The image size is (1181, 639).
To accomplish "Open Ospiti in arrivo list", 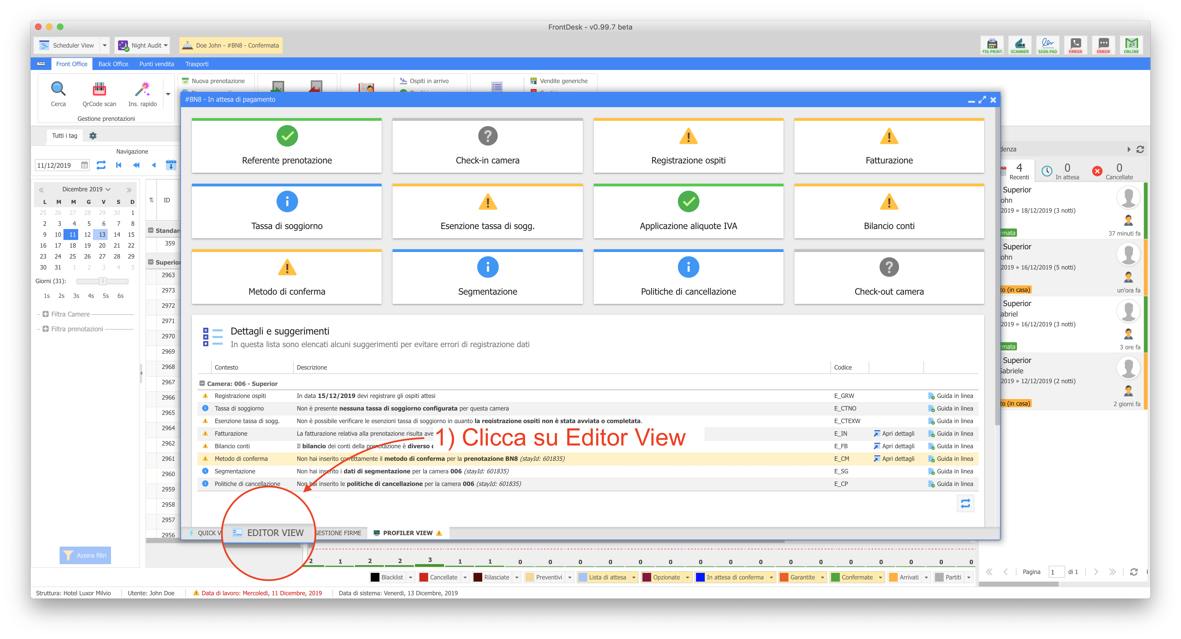I will pyautogui.click(x=424, y=81).
